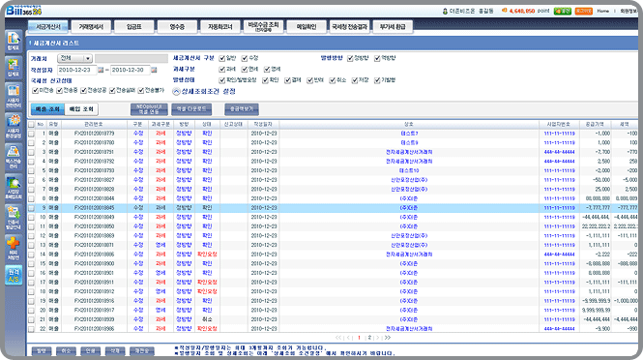
Task: Switch to the 자동화코너 tab
Action: 220,27
